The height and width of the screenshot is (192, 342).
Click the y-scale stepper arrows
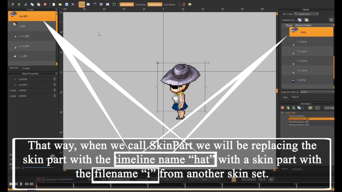[55, 96]
